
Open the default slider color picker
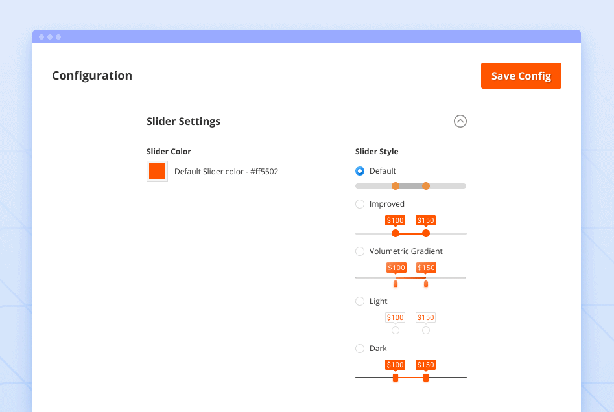(156, 171)
